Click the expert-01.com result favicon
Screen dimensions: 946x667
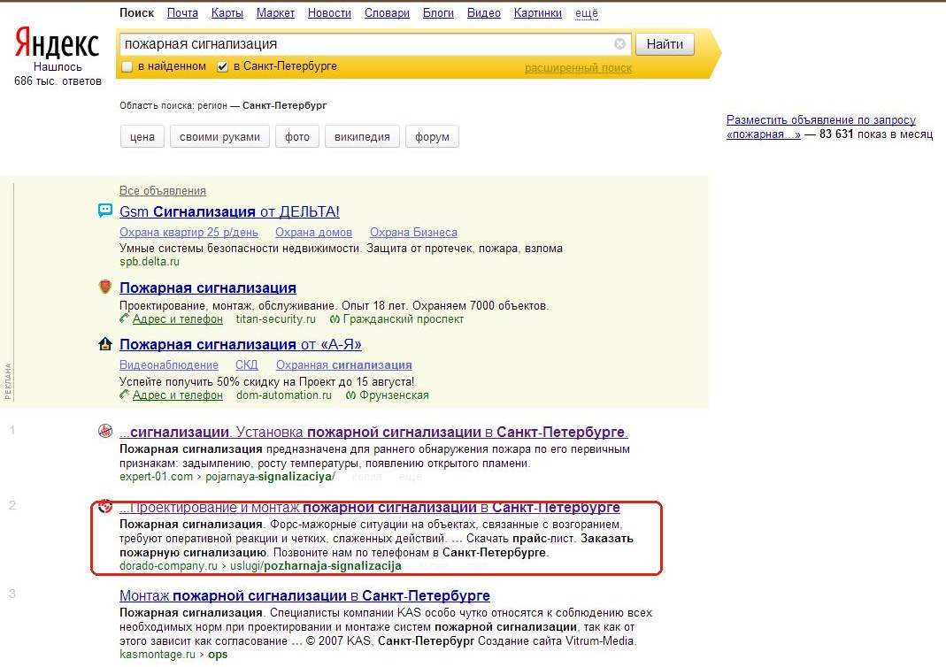pyautogui.click(x=105, y=431)
